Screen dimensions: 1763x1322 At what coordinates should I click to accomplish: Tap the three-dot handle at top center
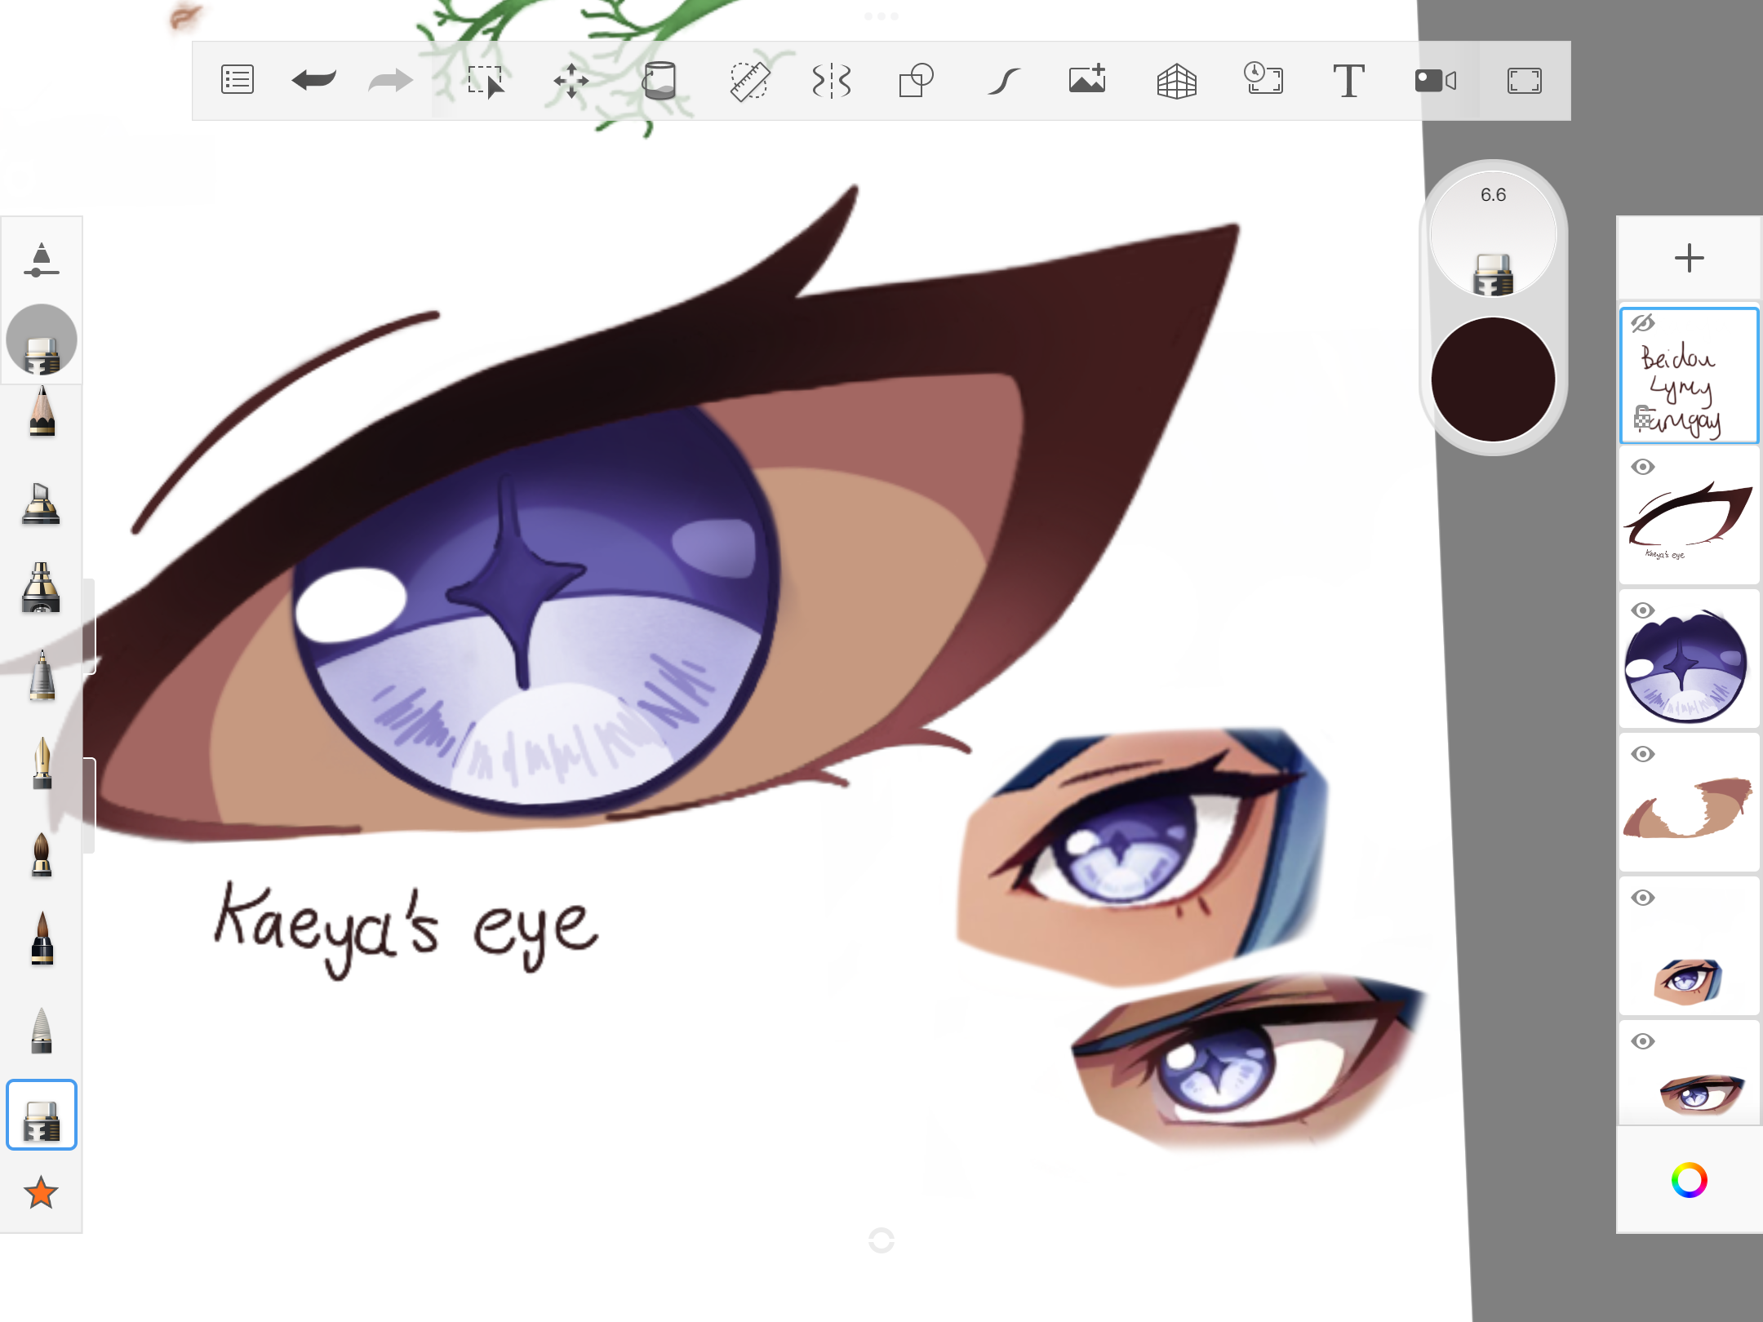tap(881, 16)
